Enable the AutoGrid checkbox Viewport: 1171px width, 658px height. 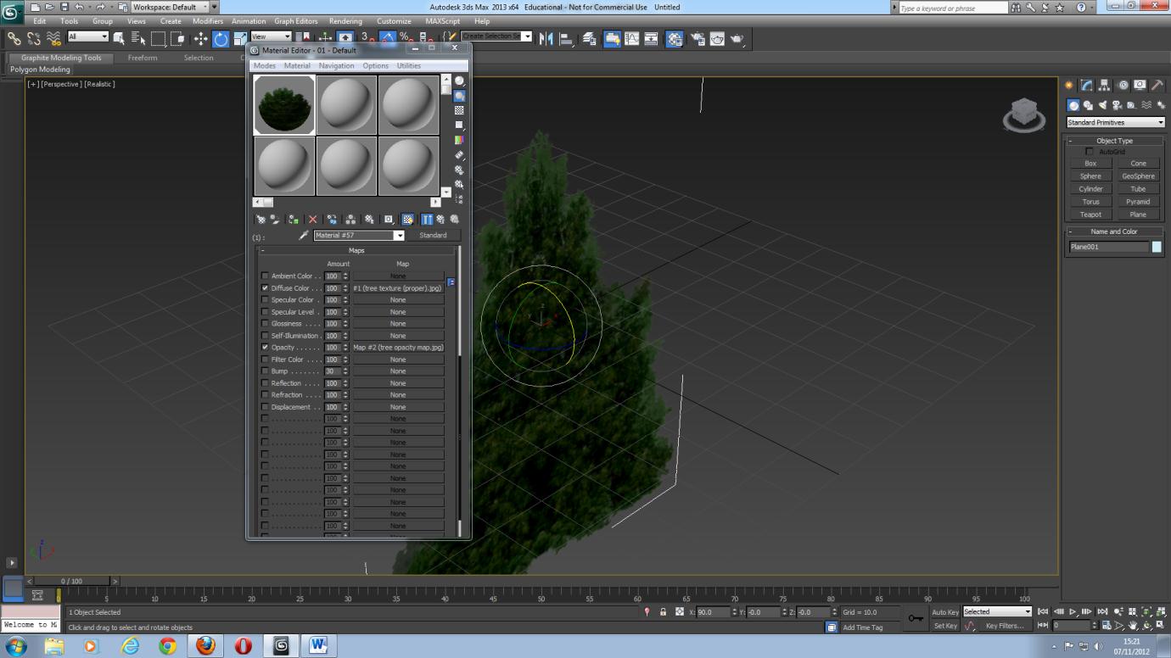pyautogui.click(x=1090, y=151)
